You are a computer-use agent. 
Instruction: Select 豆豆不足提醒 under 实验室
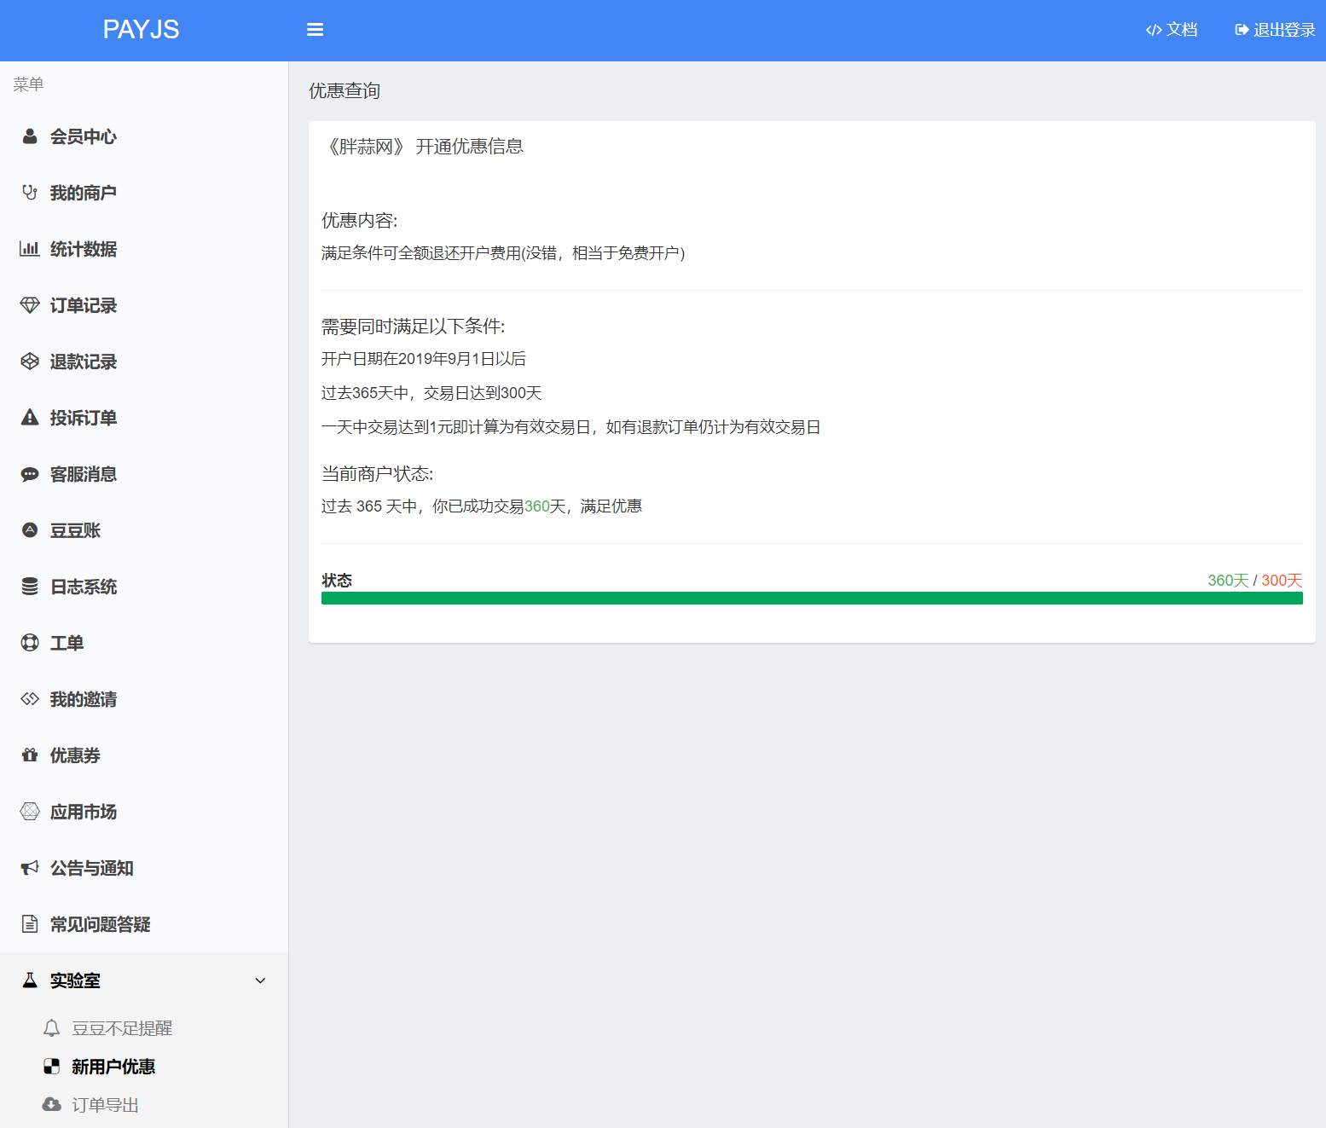click(121, 1028)
